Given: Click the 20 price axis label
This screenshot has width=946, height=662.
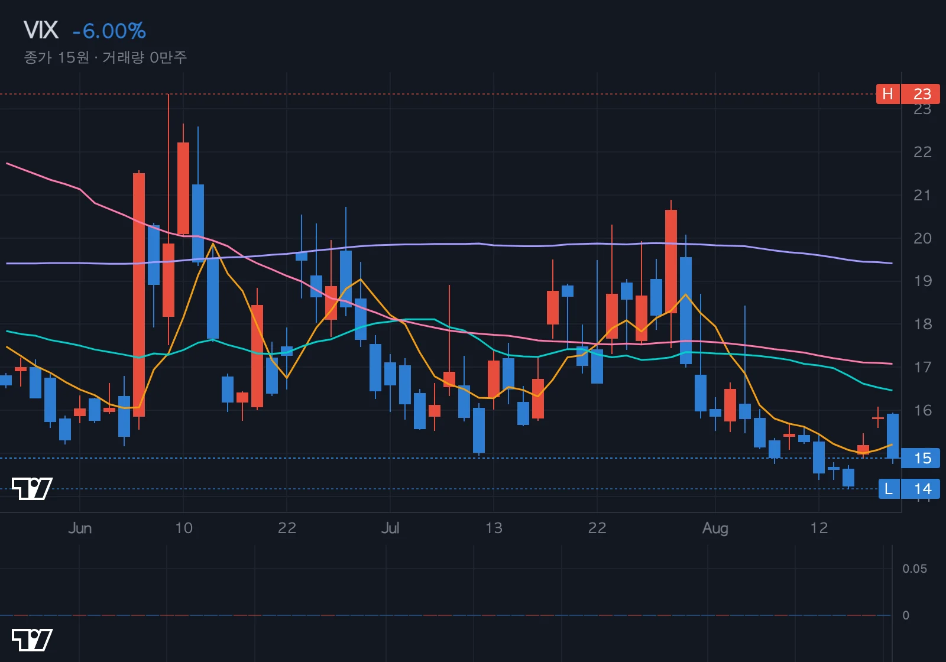Looking at the screenshot, I should 922,238.
